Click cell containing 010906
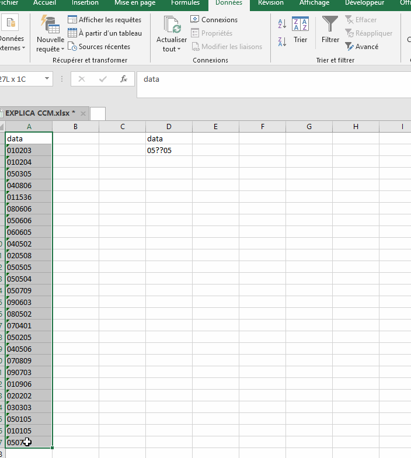The image size is (411, 458). coord(29,384)
